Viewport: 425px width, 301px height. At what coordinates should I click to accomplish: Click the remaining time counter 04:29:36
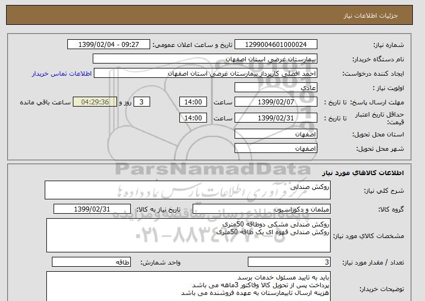point(95,102)
